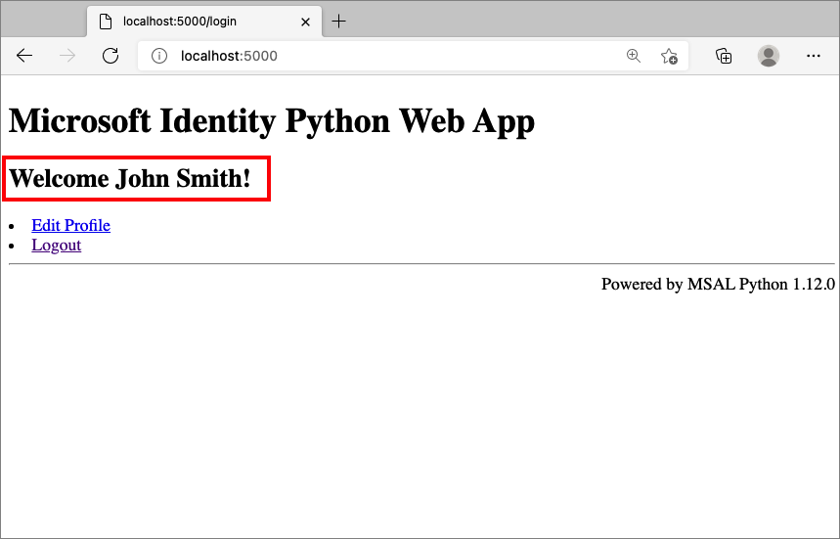Open the Edit Profile link

70,226
